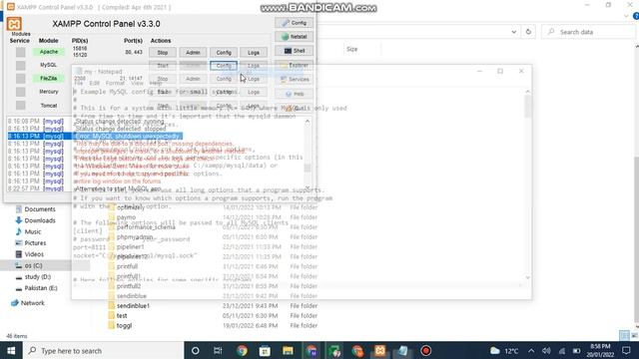Select the toggl folder
The height and width of the screenshot is (359, 639).
tap(124, 326)
